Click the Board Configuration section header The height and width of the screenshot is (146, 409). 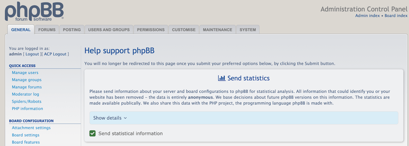(31, 121)
